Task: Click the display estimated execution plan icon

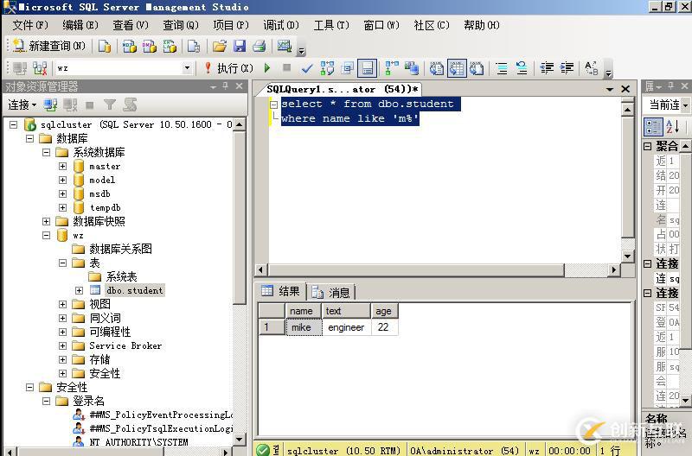Action: 328,68
